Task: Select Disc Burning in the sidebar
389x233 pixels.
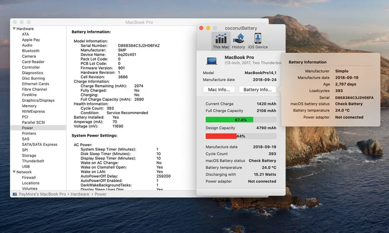Action: point(33,78)
